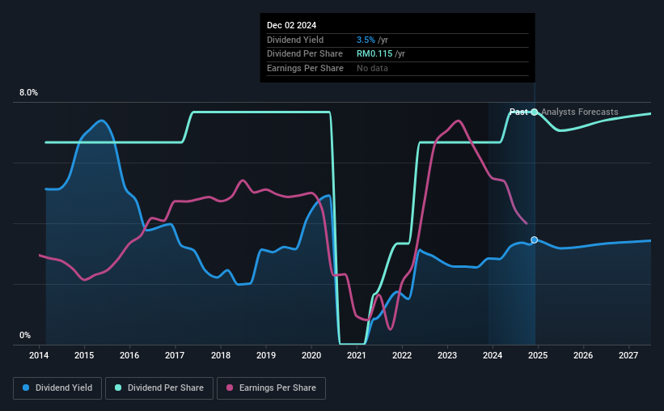Select the 2027 x-axis label
The height and width of the screenshot is (411, 664).
[x=628, y=355]
